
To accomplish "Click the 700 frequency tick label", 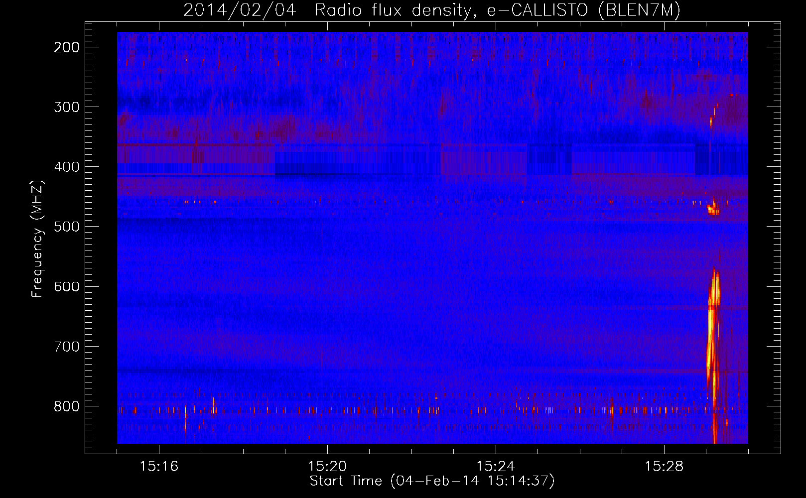I will coord(66,347).
